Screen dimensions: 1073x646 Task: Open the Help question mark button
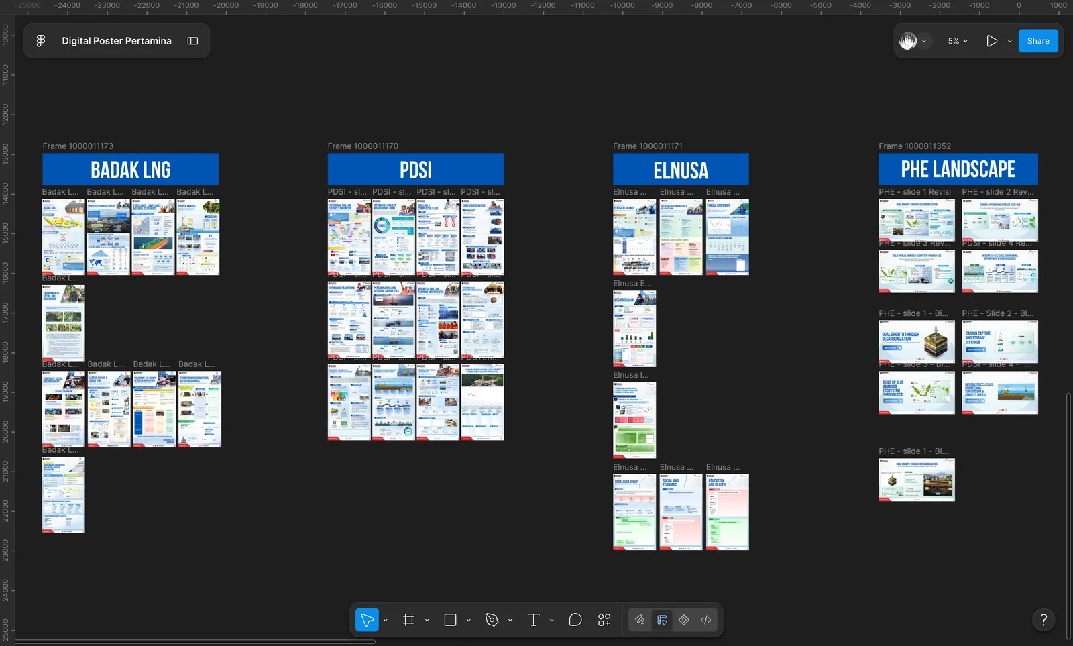[1043, 620]
